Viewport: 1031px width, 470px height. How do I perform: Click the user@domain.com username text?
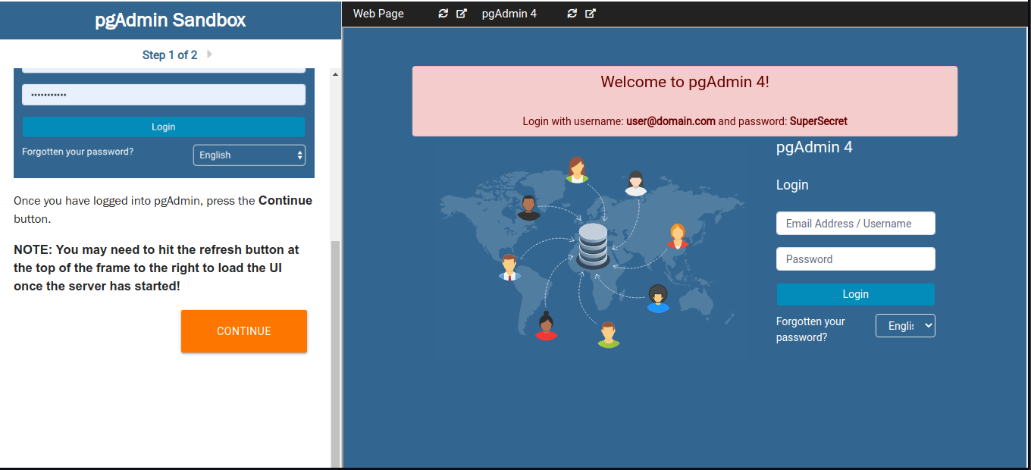coord(671,121)
